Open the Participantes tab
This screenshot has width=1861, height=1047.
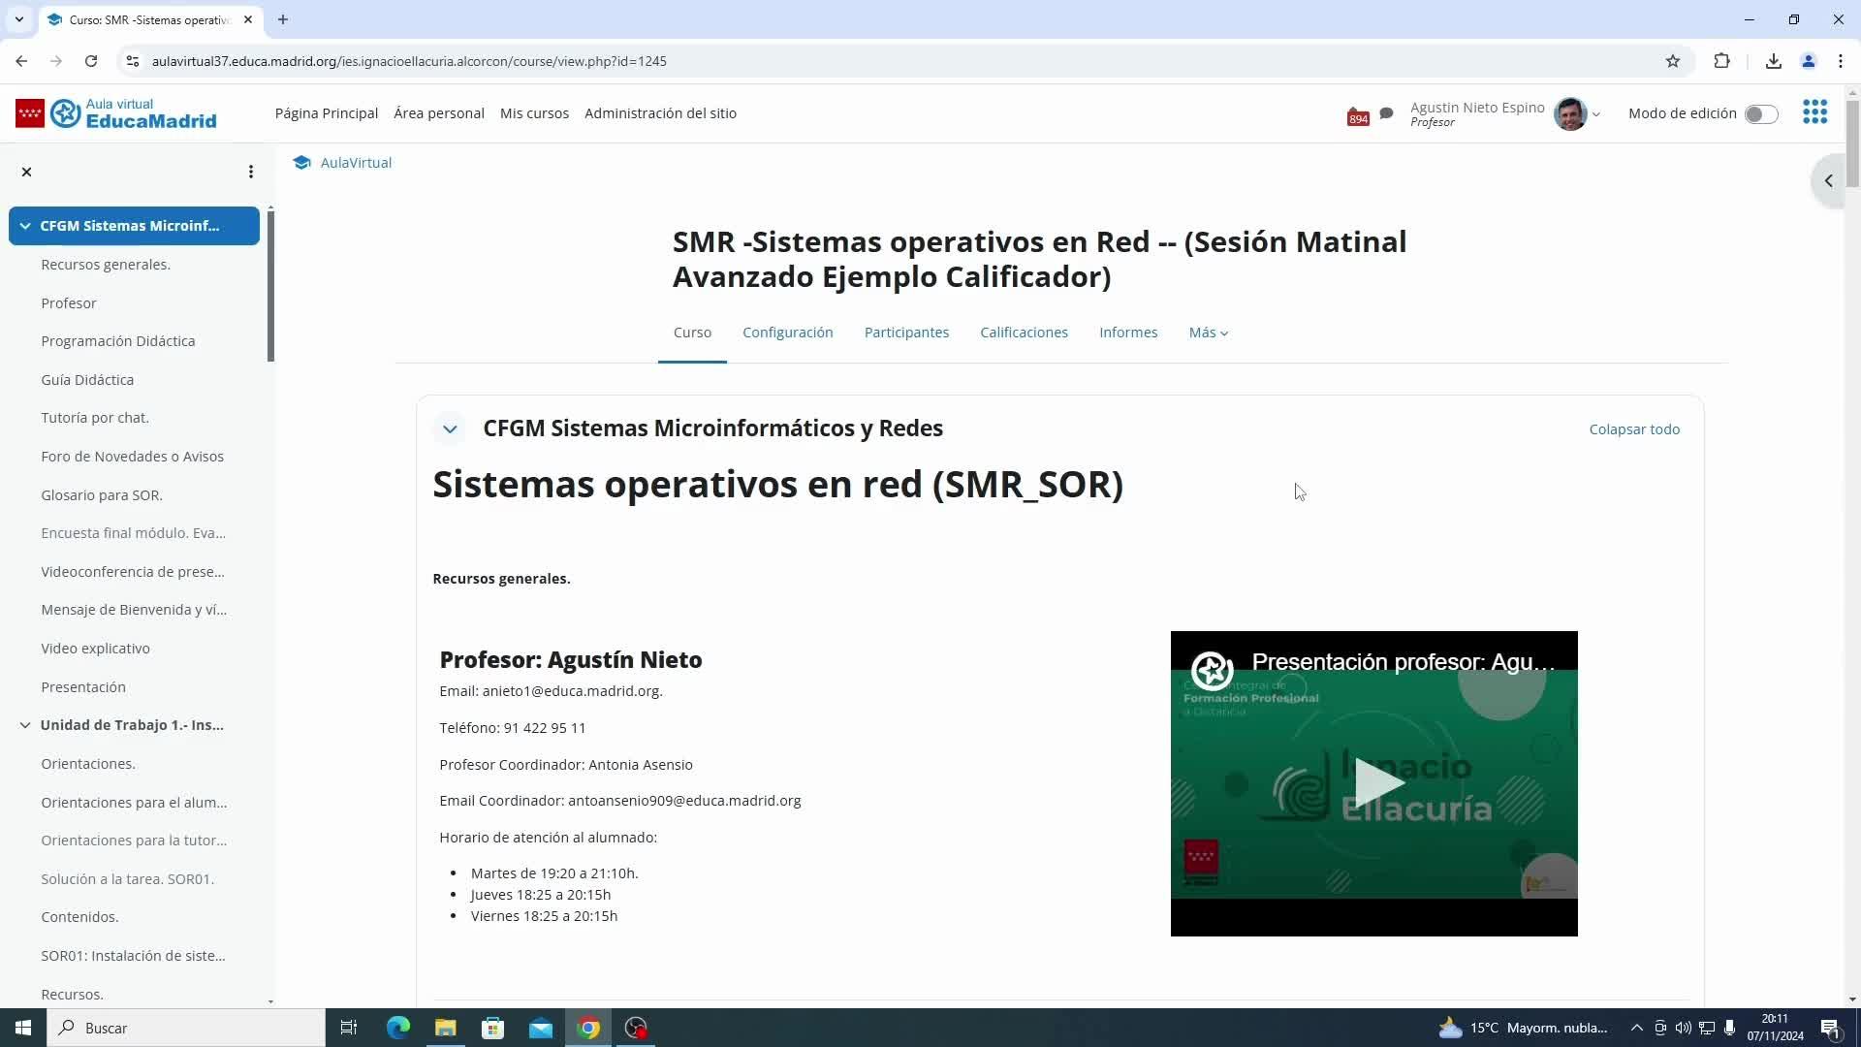pos(906,333)
